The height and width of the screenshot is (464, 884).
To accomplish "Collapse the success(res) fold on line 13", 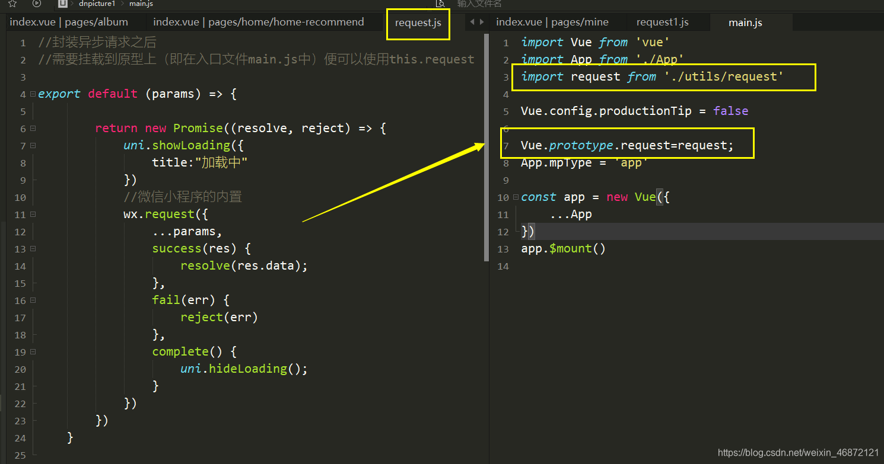I will [x=33, y=248].
